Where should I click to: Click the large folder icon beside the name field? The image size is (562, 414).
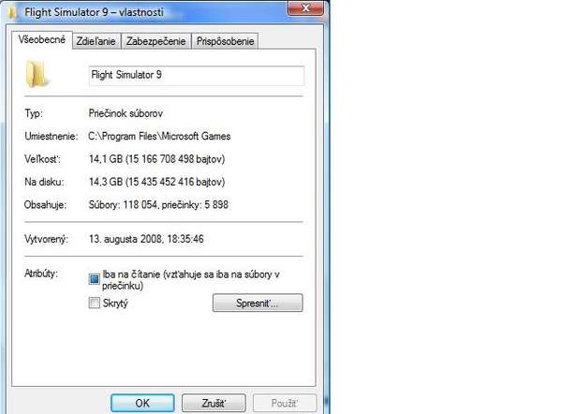pos(36,74)
